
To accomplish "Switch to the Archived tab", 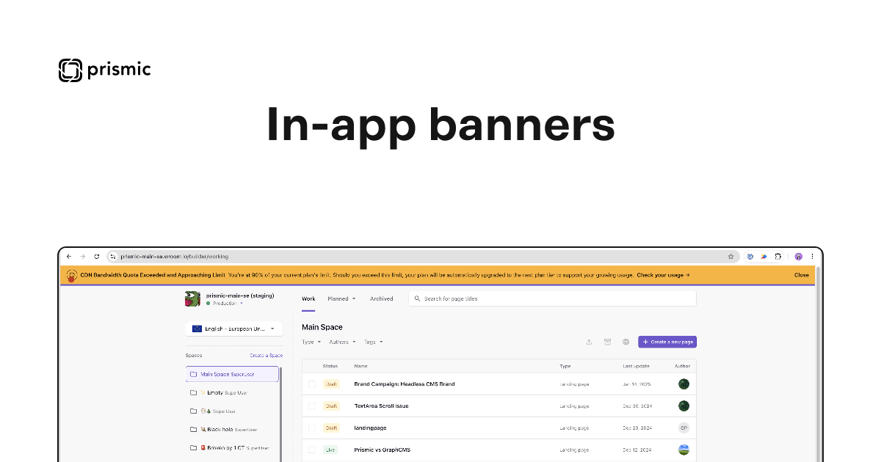I will coord(381,298).
